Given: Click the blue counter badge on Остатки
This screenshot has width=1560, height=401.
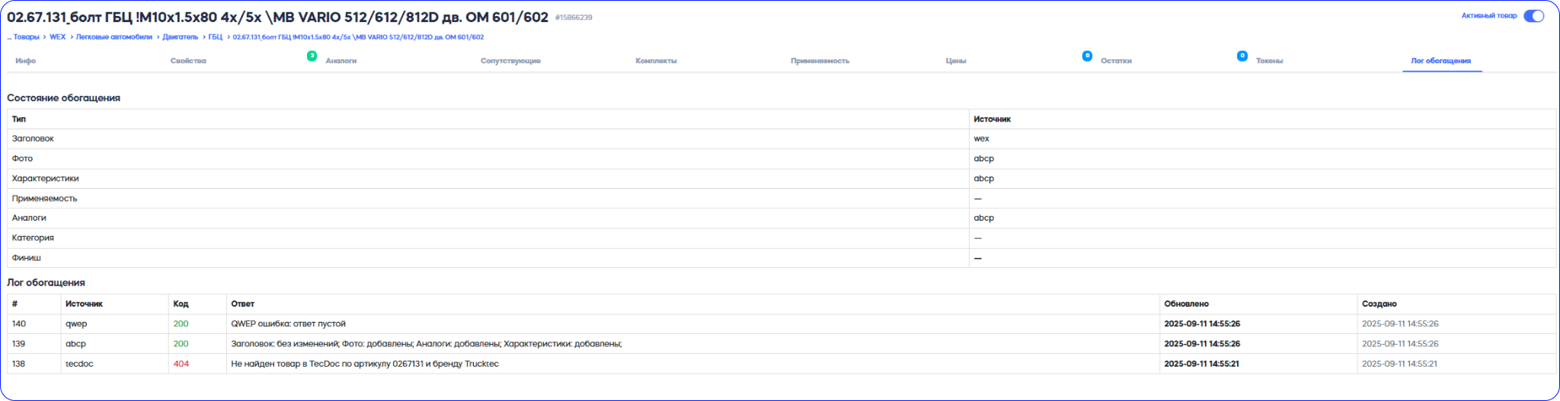Looking at the screenshot, I should click(x=1087, y=56).
